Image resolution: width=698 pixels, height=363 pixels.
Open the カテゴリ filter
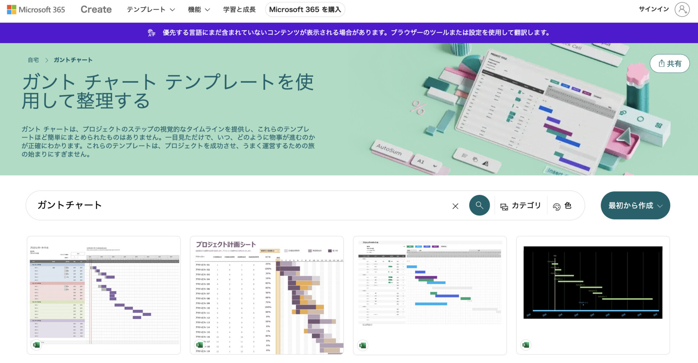521,206
